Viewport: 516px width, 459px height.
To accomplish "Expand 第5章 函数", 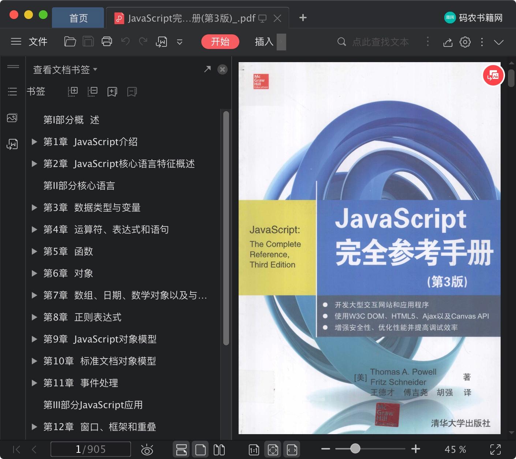I will (x=34, y=251).
